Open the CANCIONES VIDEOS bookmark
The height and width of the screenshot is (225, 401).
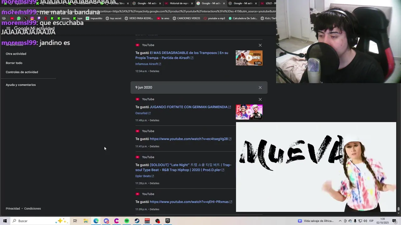pyautogui.click(x=186, y=18)
